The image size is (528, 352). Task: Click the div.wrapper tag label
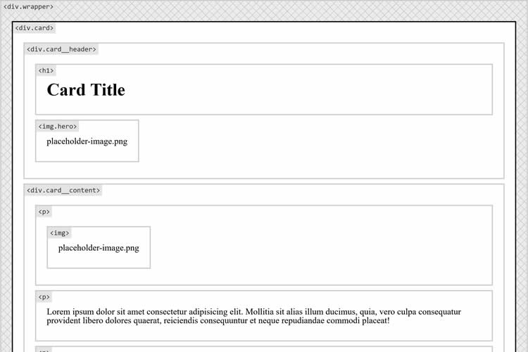28,7
